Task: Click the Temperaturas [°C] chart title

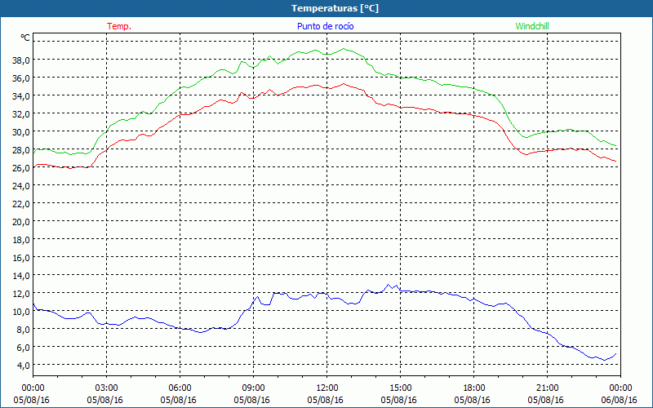Action: [x=335, y=8]
